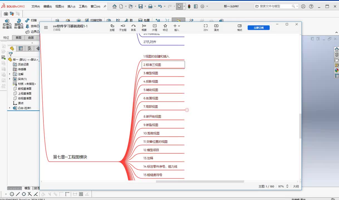Click the Undo arrow in SolidWorks

pos(160,6)
